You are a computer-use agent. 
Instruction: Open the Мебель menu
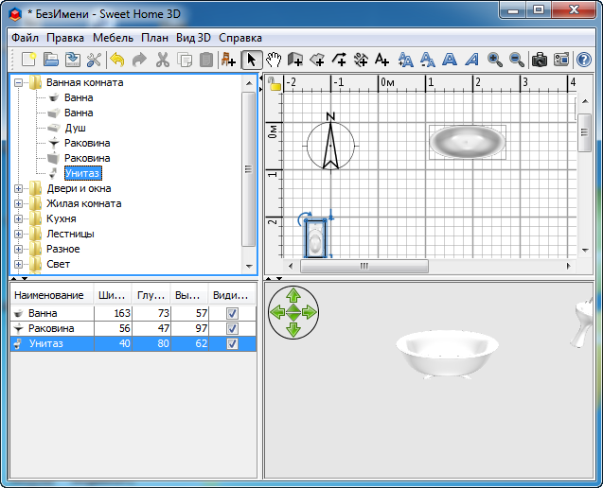(113, 38)
